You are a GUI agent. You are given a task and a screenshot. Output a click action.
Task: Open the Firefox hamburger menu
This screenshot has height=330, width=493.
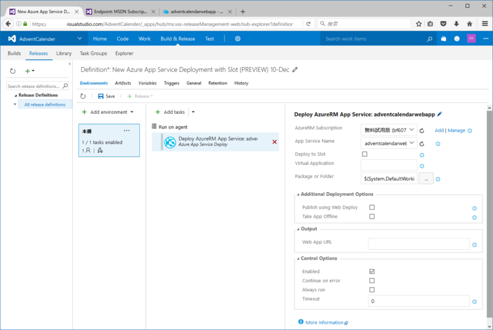pos(485,24)
